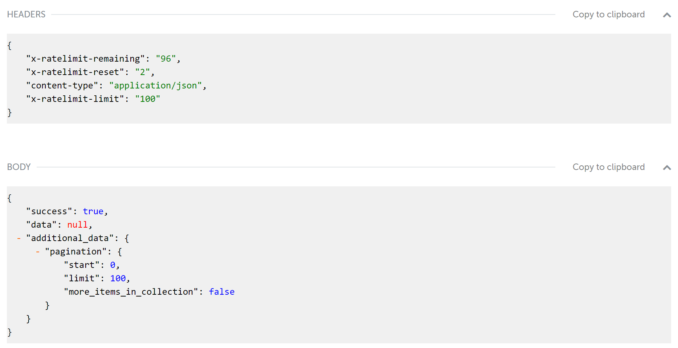
Task: Click the null value of data
Action: (77, 224)
